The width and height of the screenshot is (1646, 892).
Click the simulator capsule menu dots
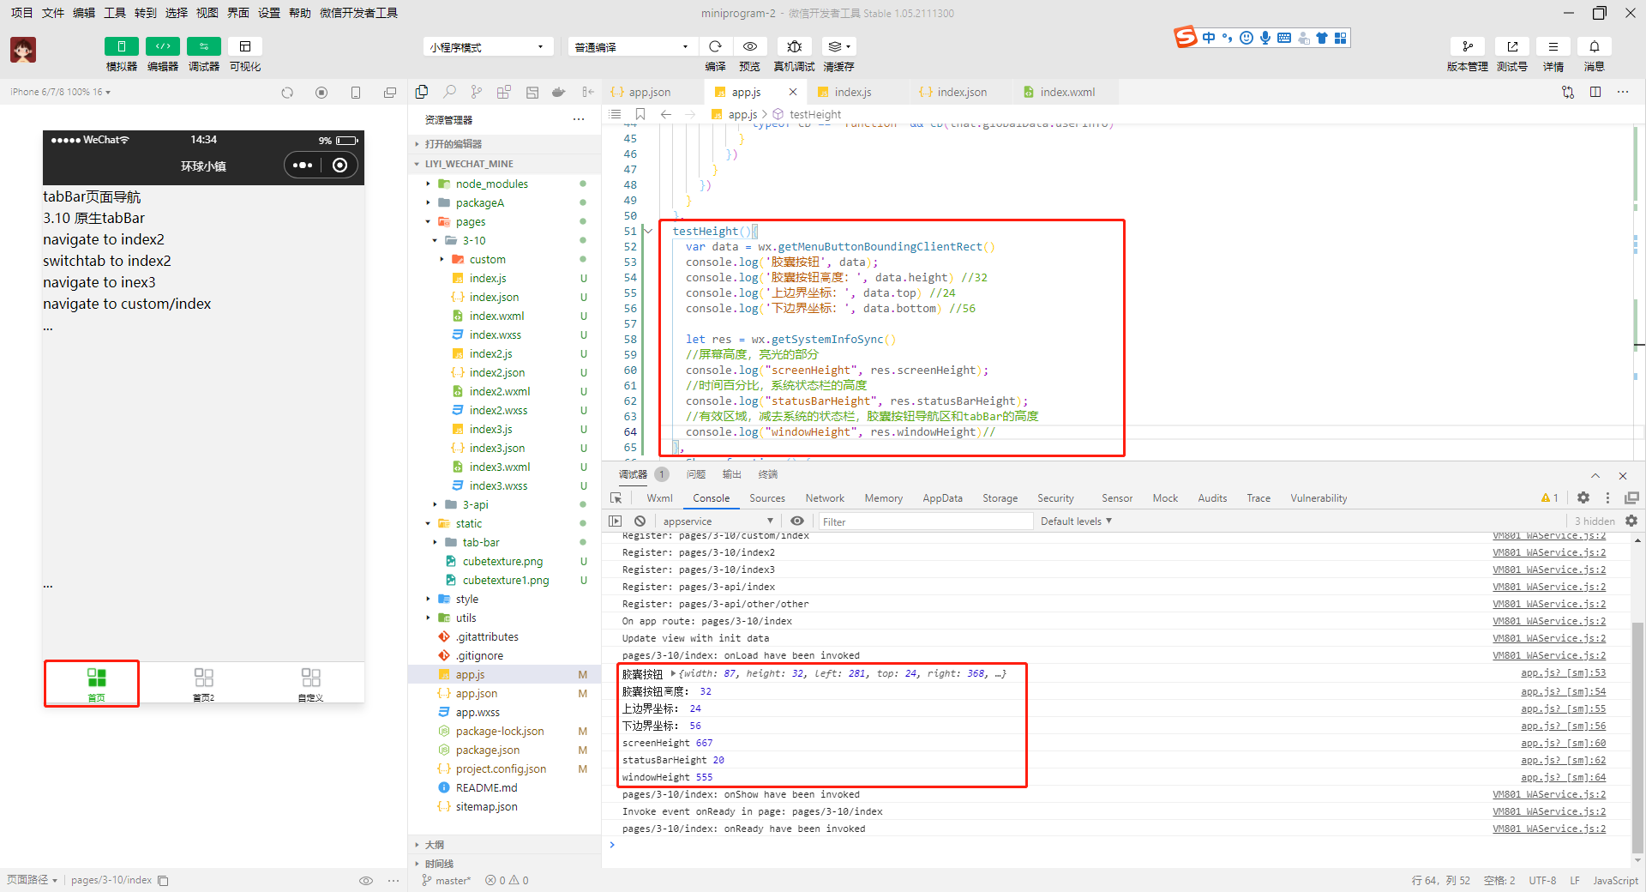[x=303, y=166]
